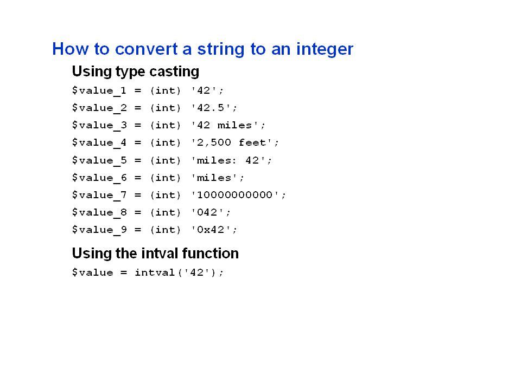521x390 pixels.
Task: Select the 'Using type casting' heading
Action: [136, 71]
